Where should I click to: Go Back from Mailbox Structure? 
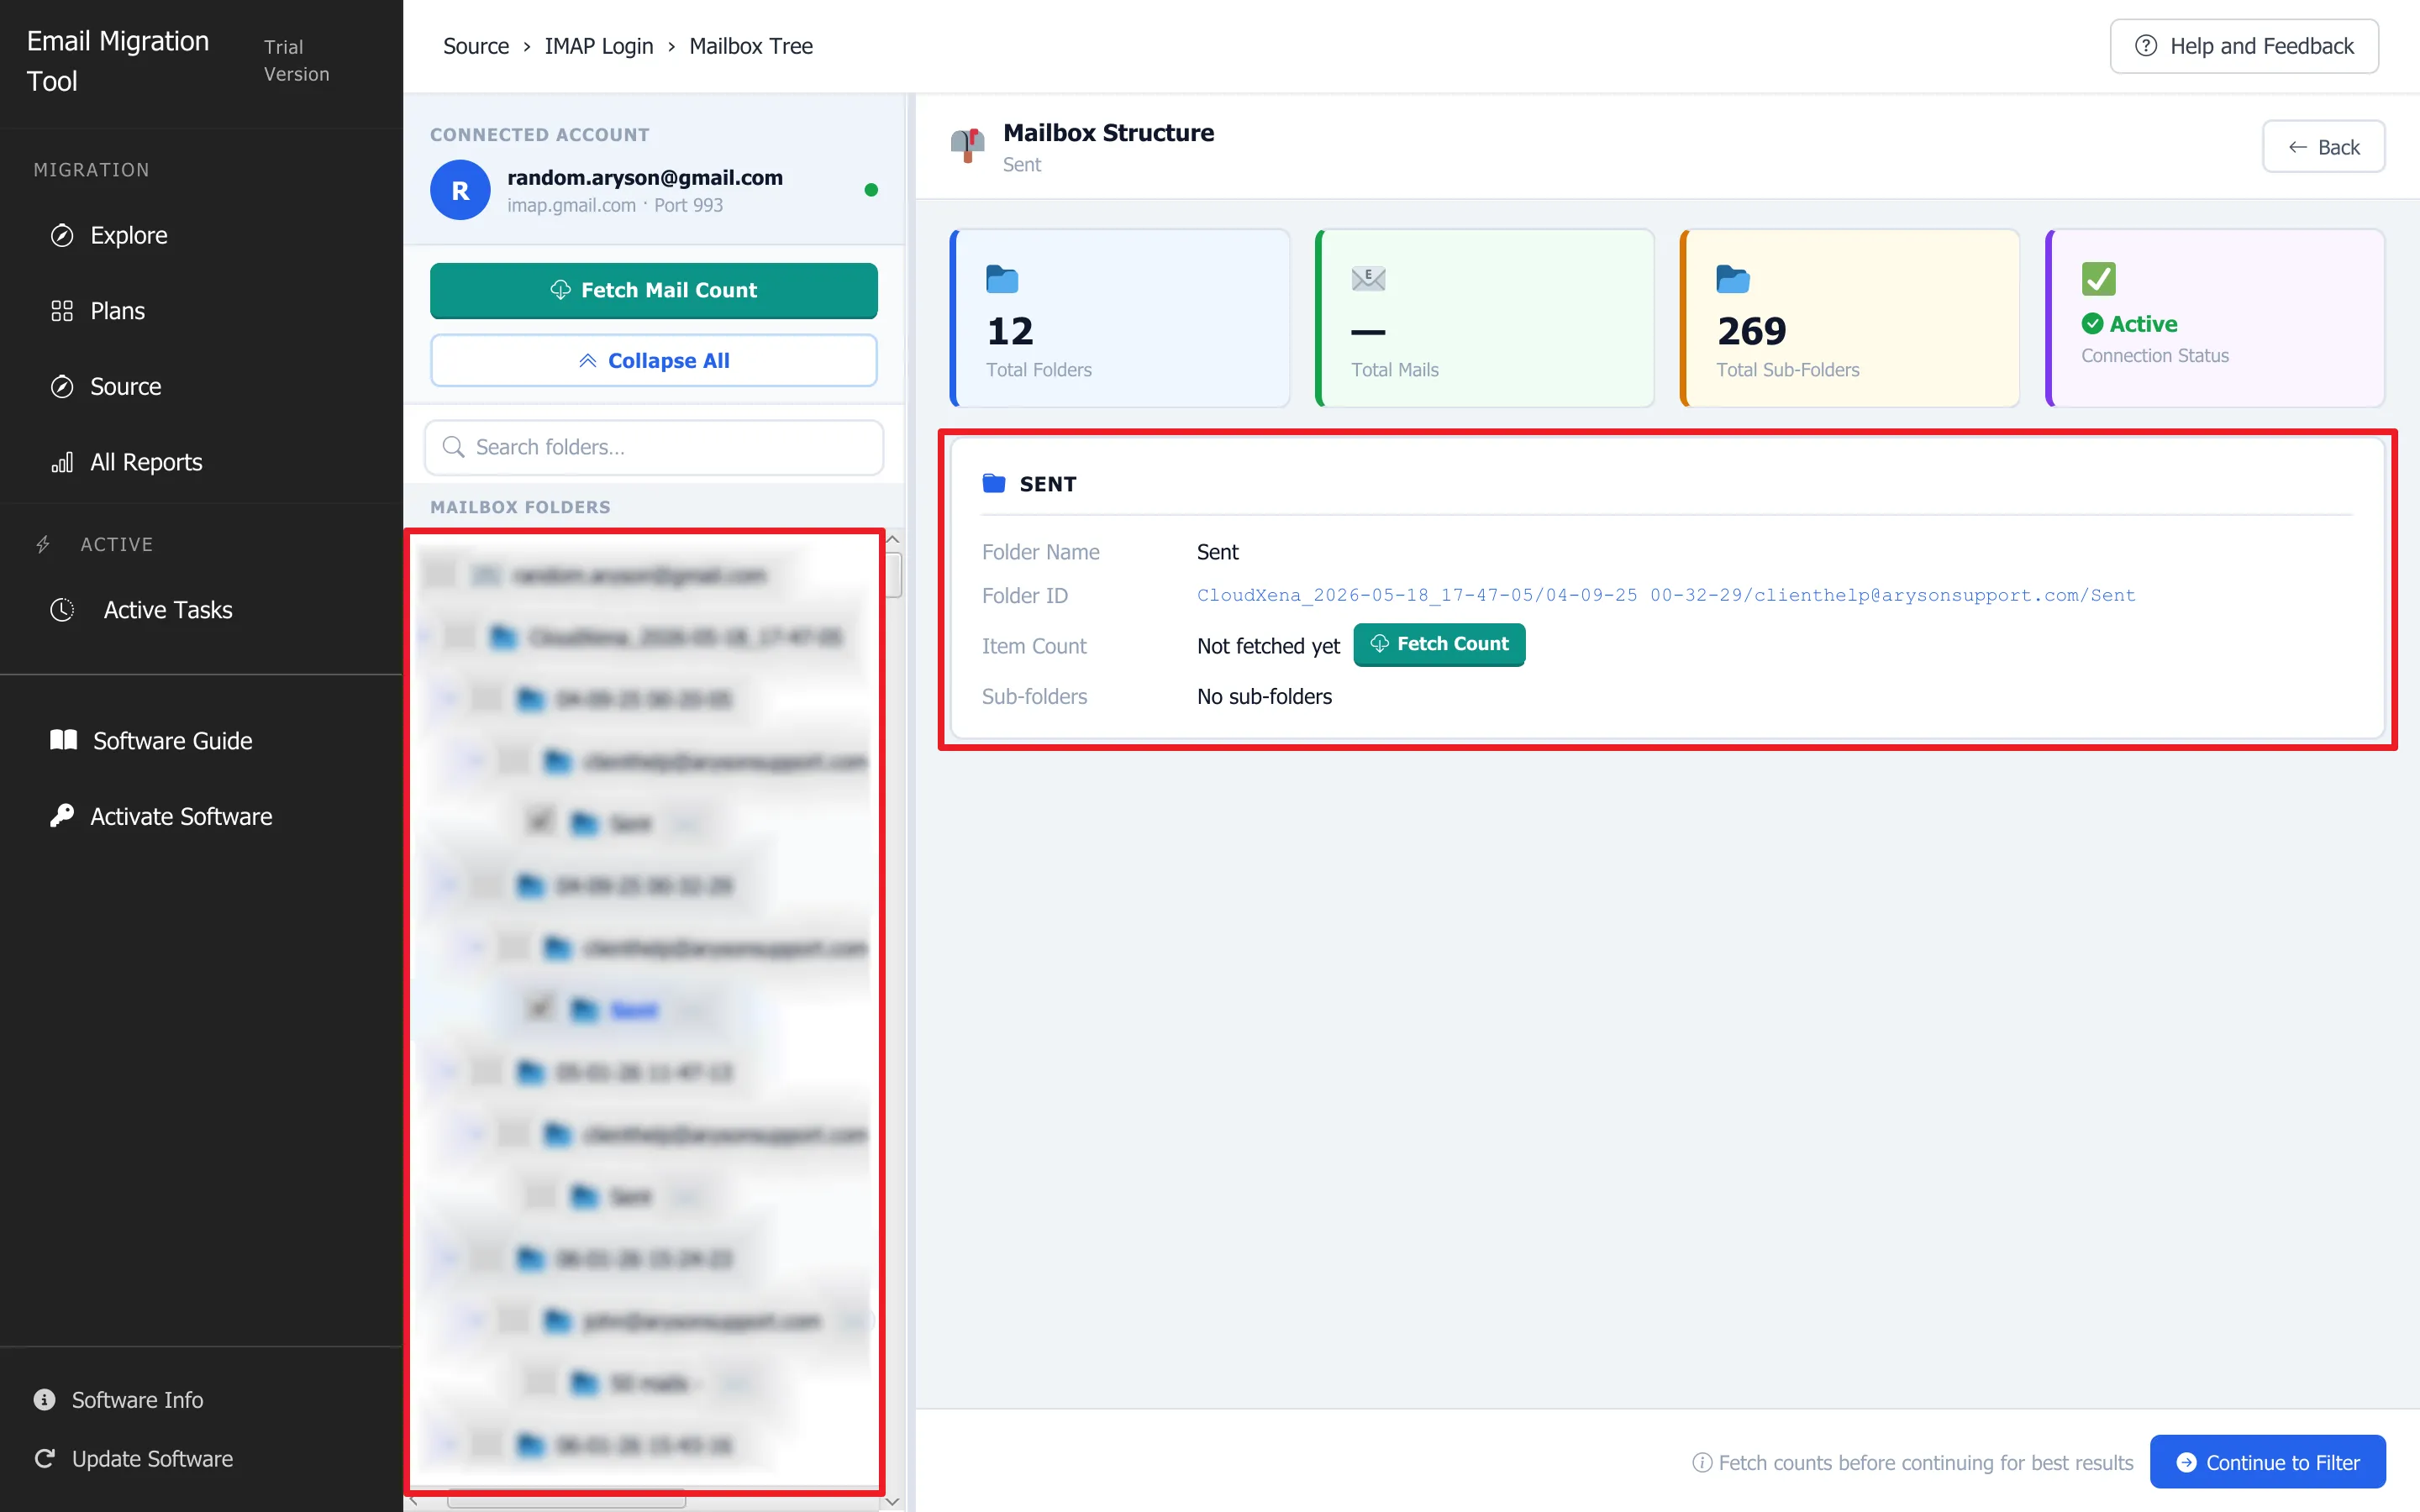pos(2324,147)
